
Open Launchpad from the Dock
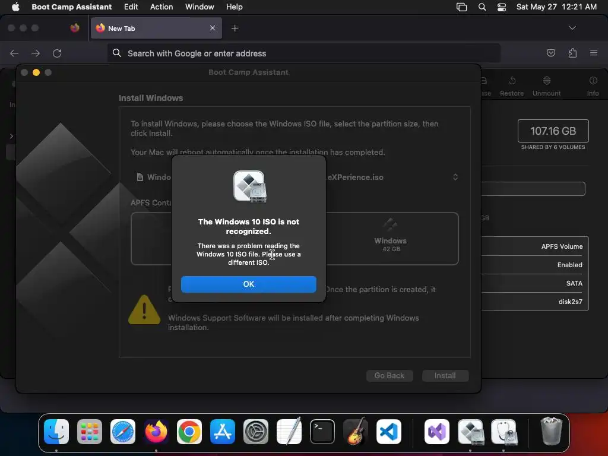pyautogui.click(x=90, y=432)
